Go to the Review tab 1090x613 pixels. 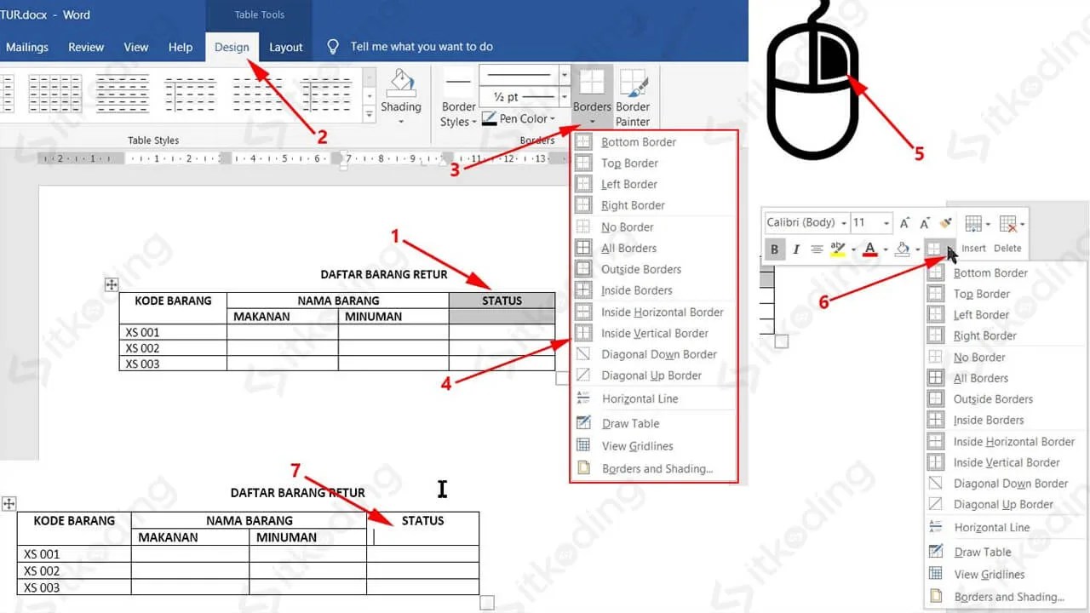pyautogui.click(x=86, y=47)
